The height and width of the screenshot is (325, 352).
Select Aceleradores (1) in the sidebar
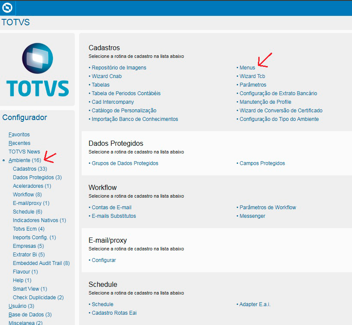tap(32, 186)
